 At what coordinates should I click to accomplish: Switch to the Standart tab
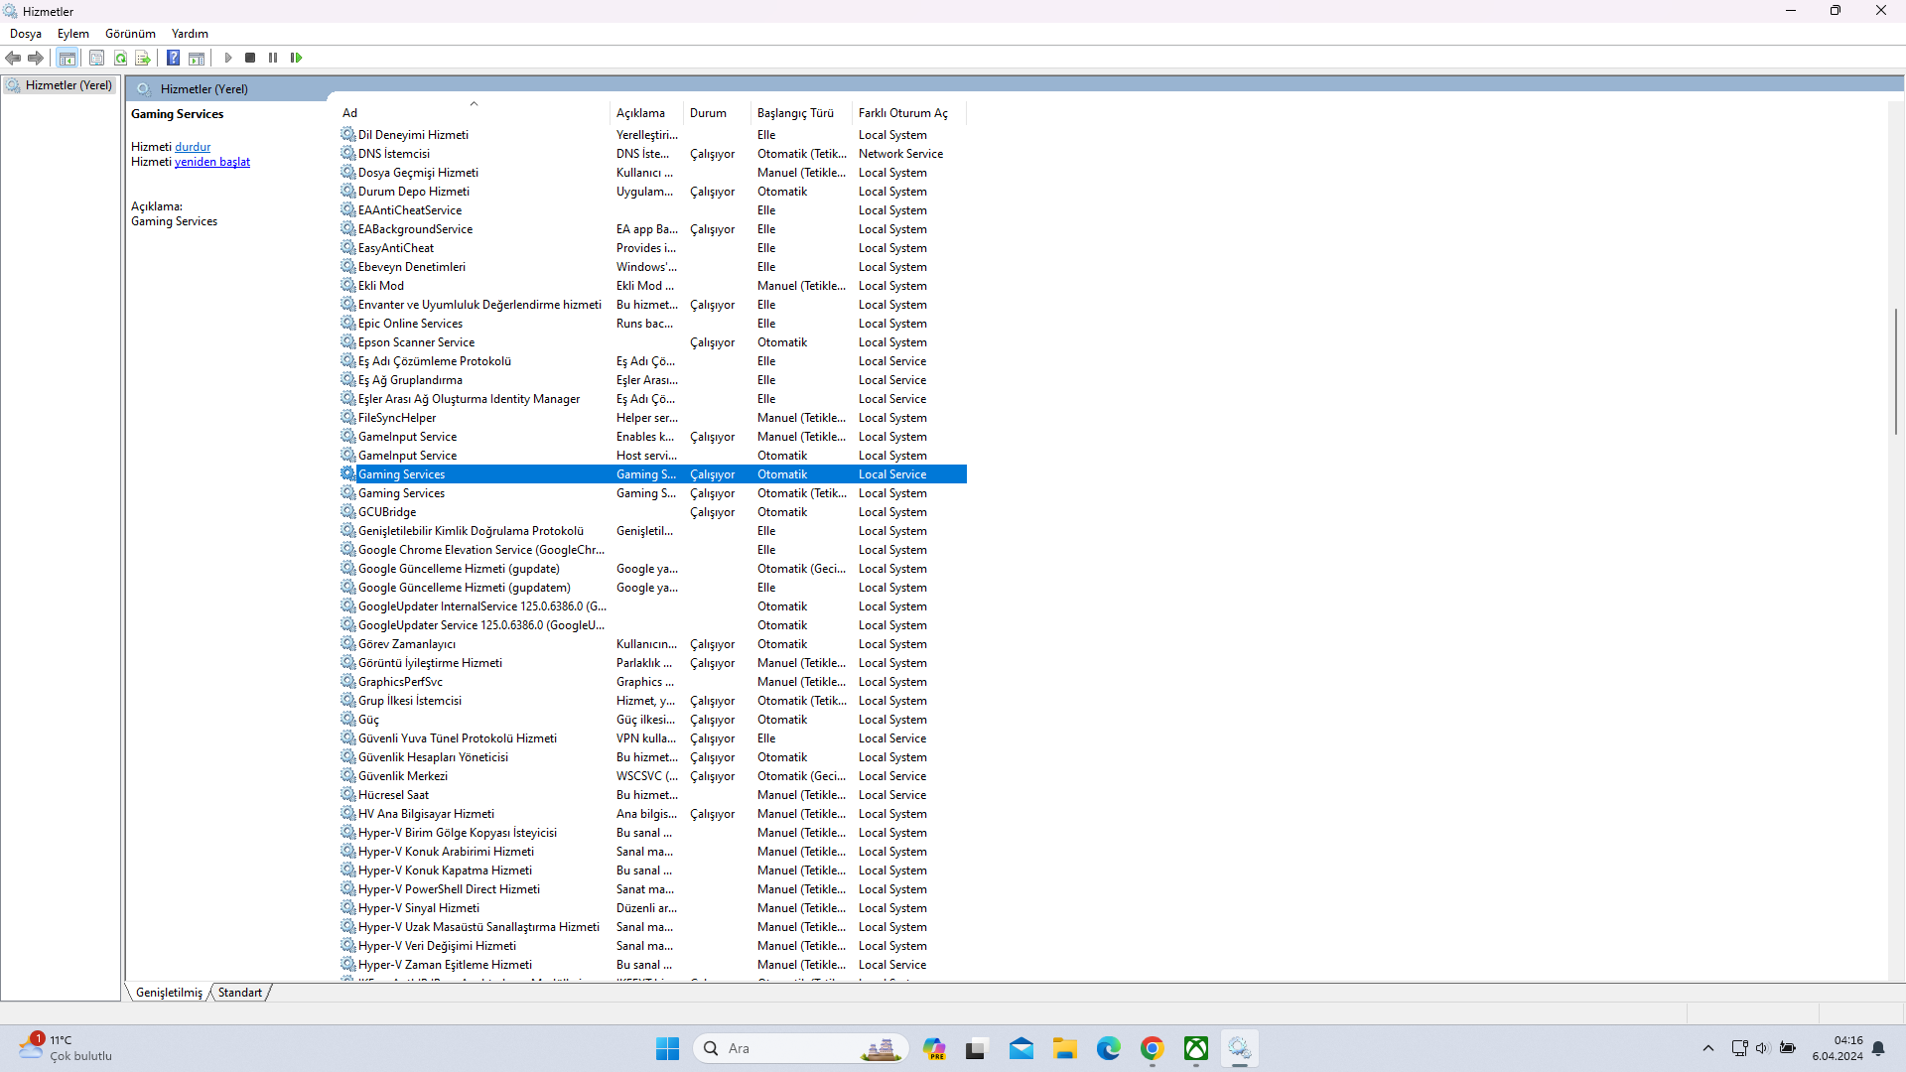[240, 993]
